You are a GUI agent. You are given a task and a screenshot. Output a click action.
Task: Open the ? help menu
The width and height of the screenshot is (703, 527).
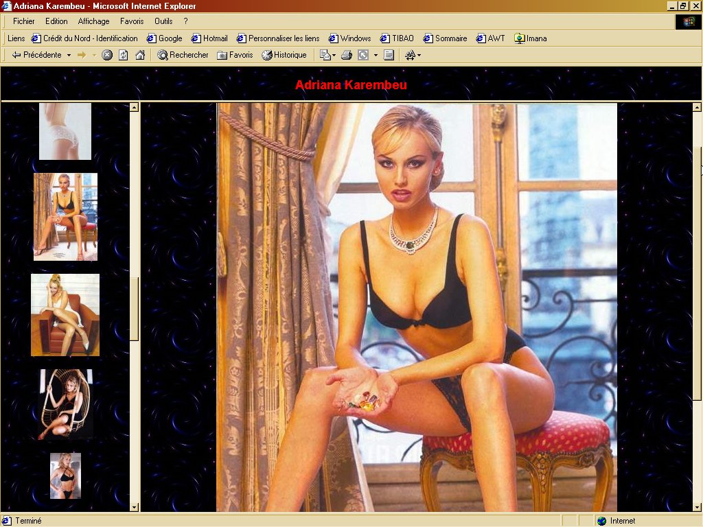[185, 21]
